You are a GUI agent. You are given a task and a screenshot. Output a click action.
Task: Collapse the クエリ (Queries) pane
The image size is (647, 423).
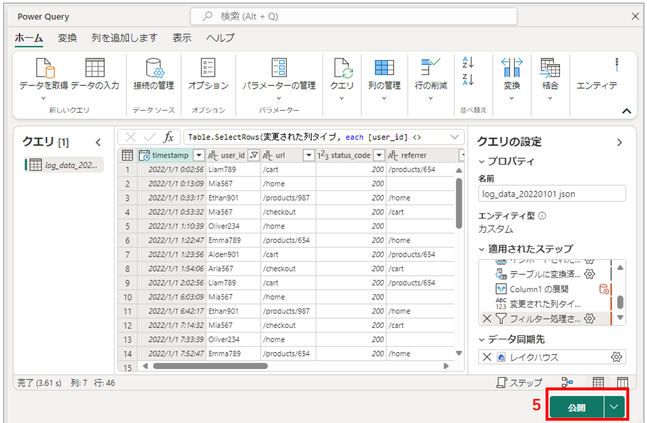98,142
